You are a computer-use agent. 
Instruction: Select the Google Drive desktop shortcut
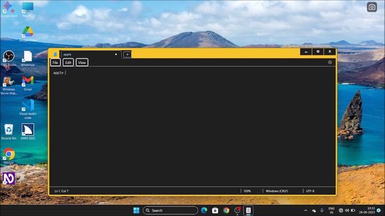(x=28, y=34)
